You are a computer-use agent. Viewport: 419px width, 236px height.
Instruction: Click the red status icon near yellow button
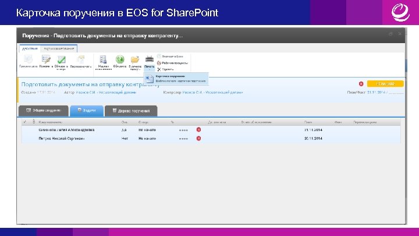[x=361, y=84]
